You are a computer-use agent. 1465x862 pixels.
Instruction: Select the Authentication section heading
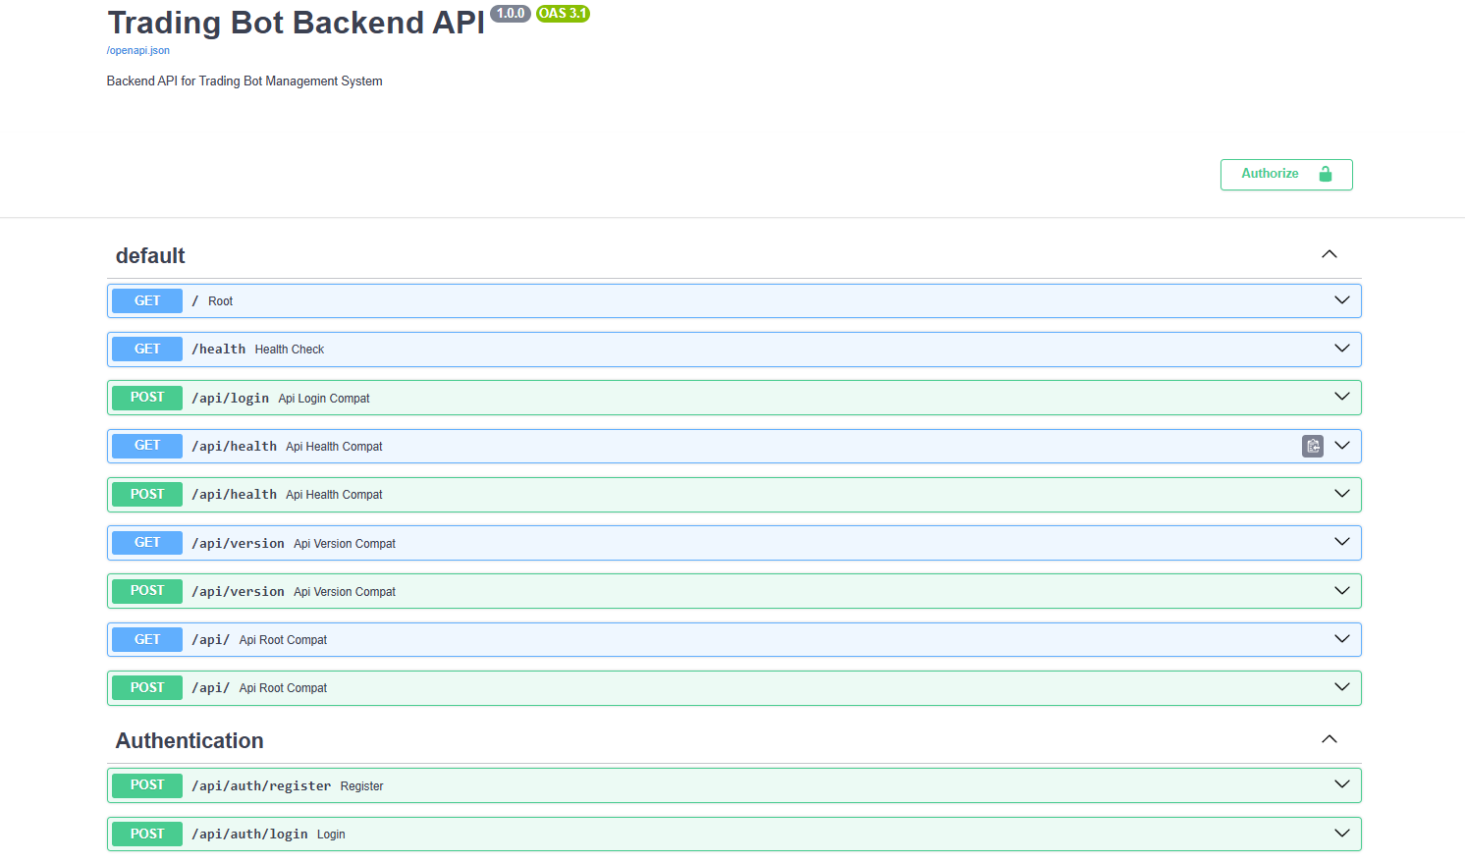tap(190, 741)
